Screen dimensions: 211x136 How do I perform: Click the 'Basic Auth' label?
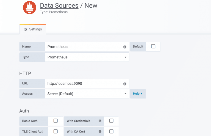pyautogui.click(x=30, y=121)
